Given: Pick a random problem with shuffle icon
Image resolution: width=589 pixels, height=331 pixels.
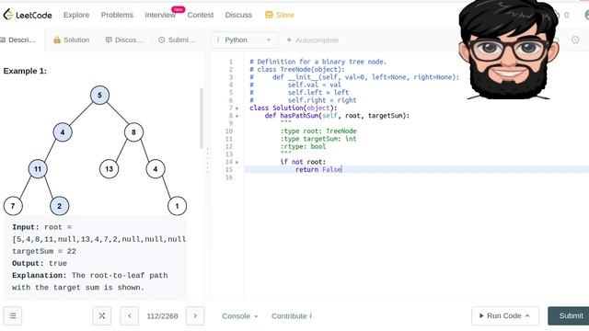Looking at the screenshot, I should (102, 316).
